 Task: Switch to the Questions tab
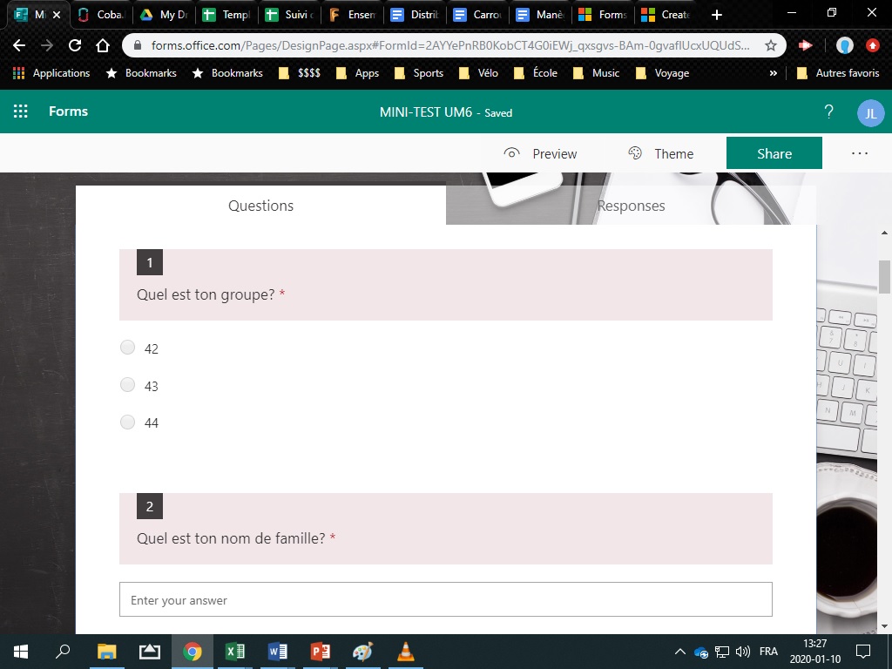coord(260,206)
